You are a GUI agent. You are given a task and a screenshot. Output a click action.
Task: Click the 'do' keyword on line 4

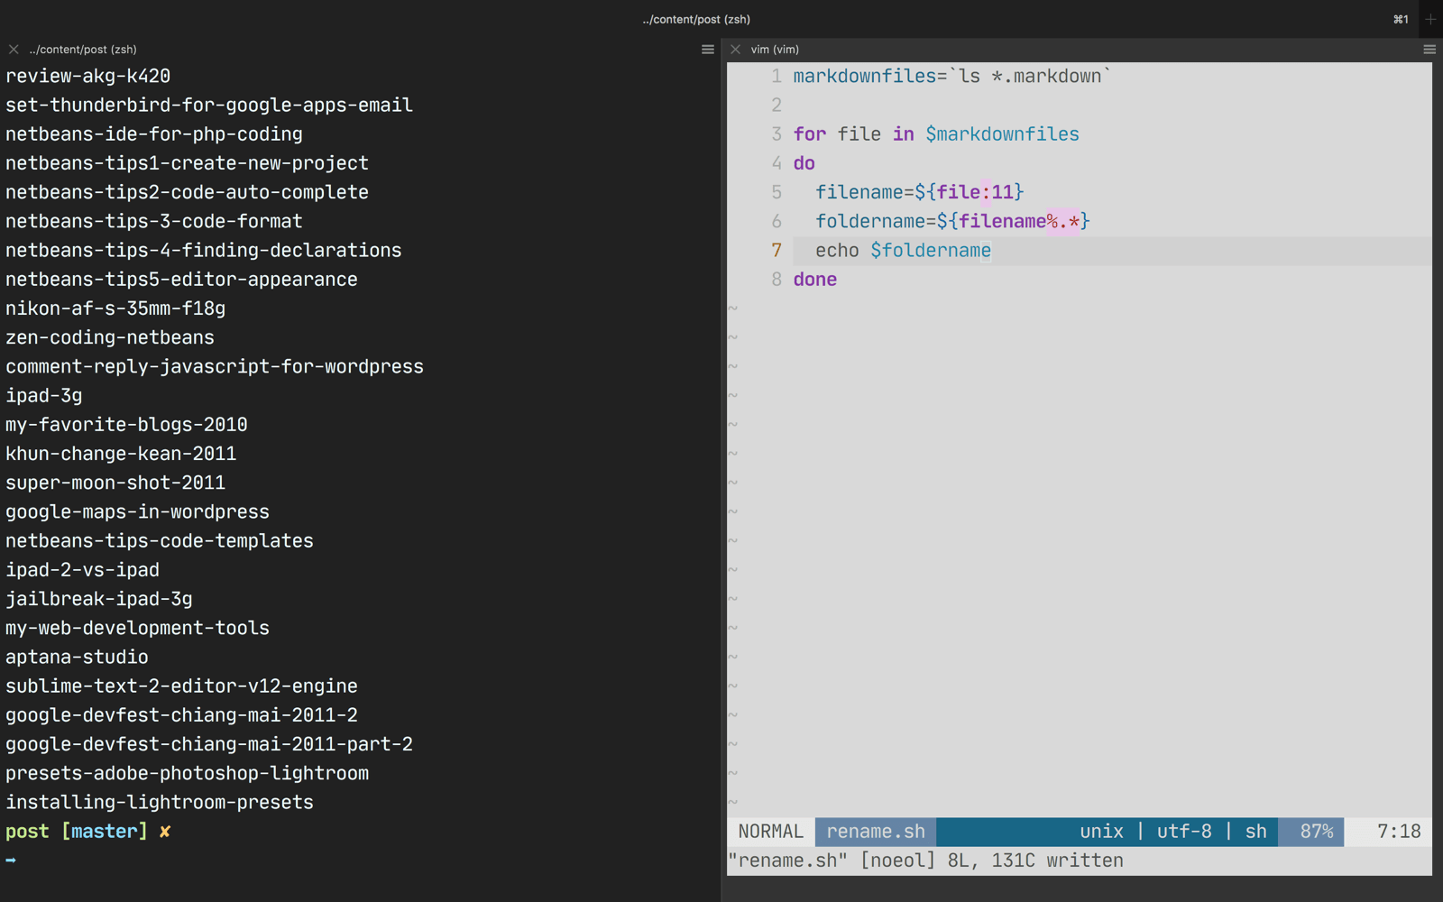[804, 163]
